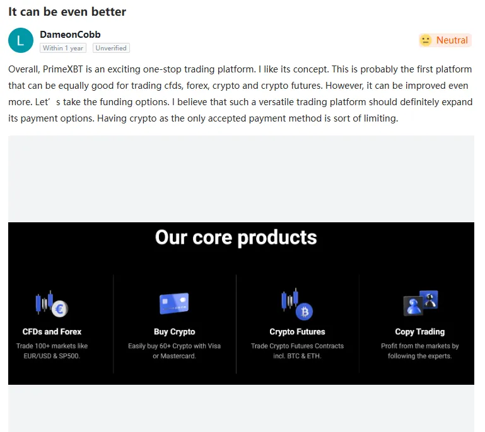Open the DameonCobb username profile
This screenshot has width=485, height=432.
tap(70, 34)
